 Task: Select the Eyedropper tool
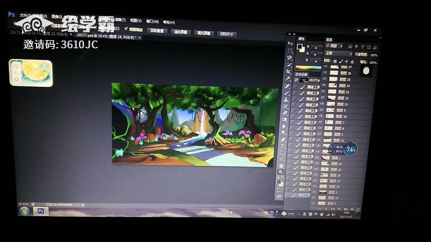pos(287,79)
